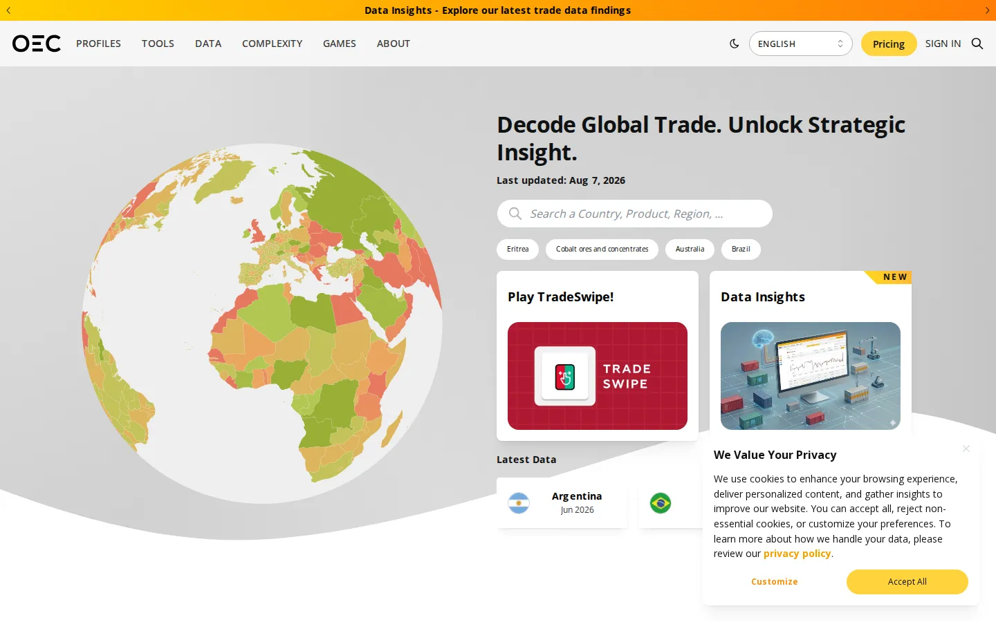996x622 pixels.
Task: Click the Play TradeSwipe! heading
Action: tap(561, 296)
